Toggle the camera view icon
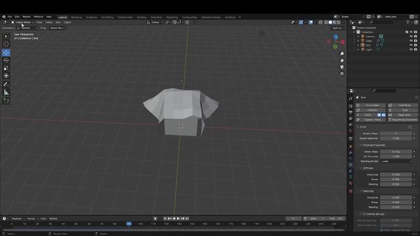This screenshot has width=420, height=236. (342, 67)
